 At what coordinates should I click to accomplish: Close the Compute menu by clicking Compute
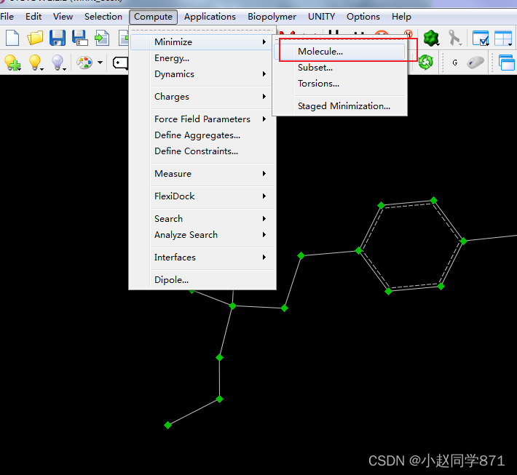coord(154,17)
